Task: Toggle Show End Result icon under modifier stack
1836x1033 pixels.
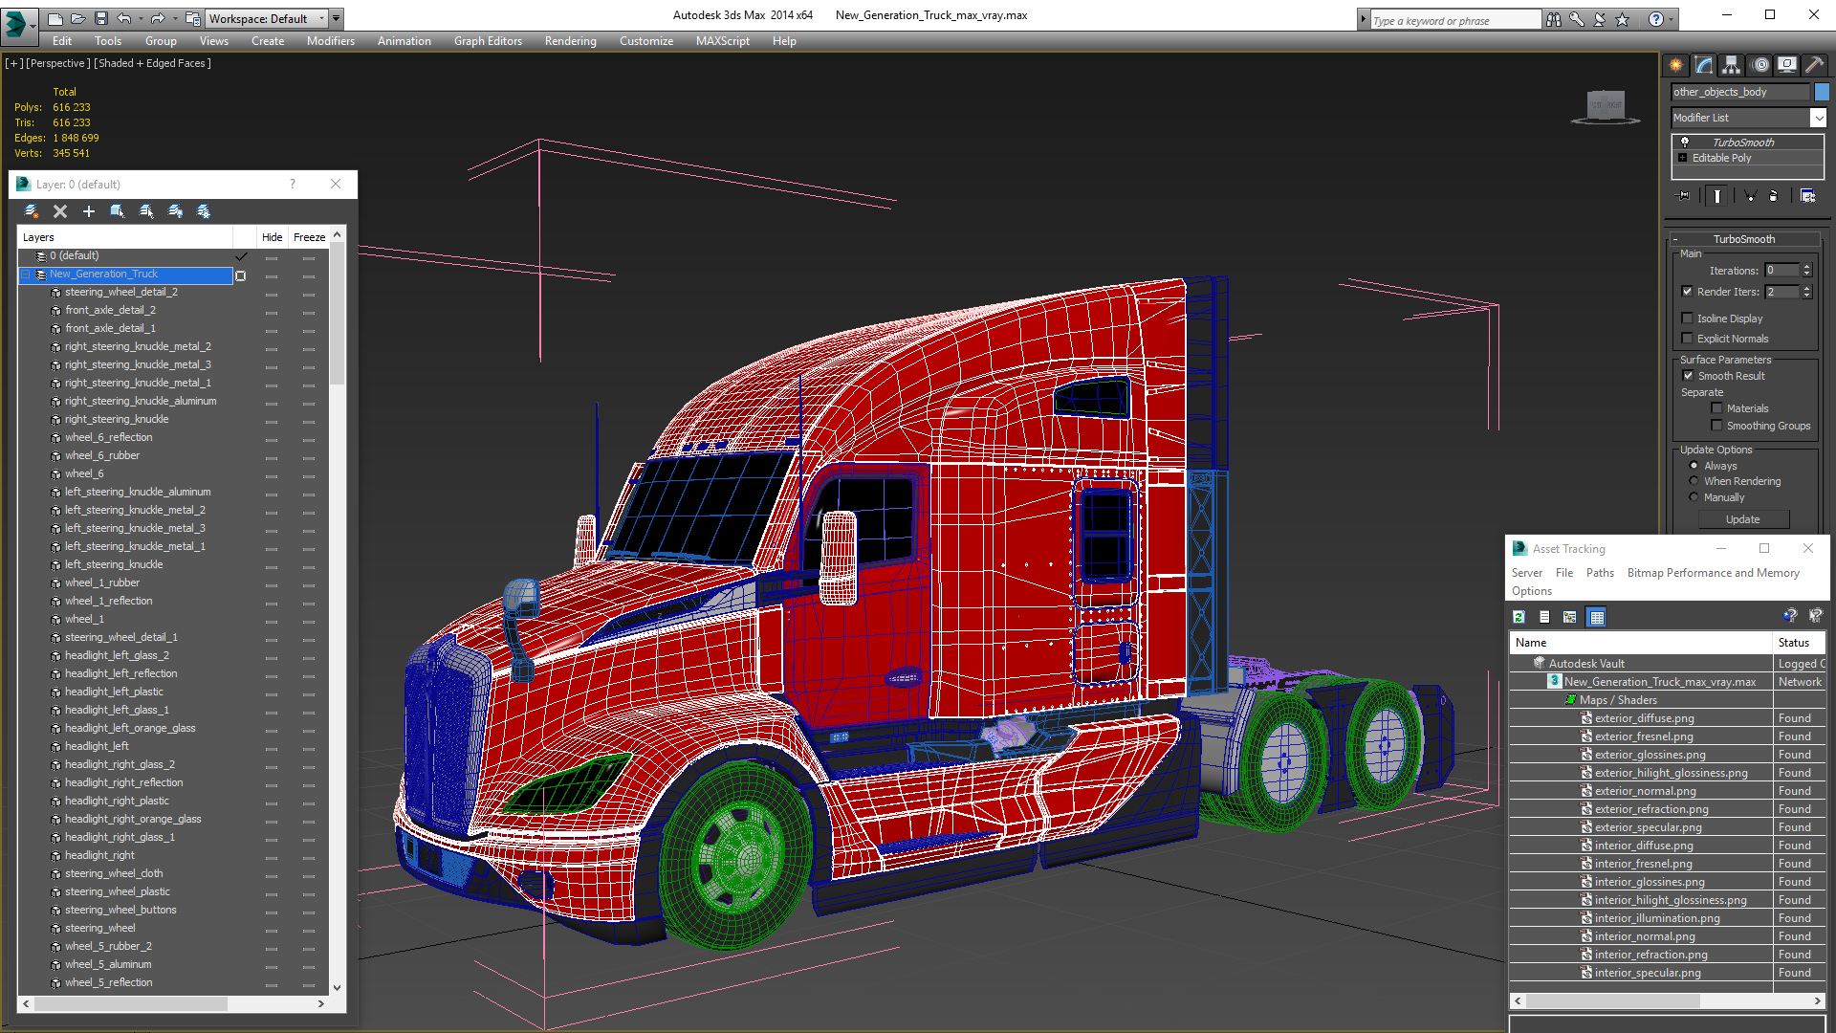Action: [1717, 196]
